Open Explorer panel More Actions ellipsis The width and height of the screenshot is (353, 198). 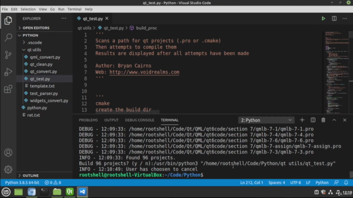pyautogui.click(x=64, y=18)
